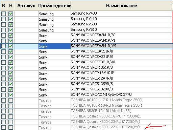Select SONY VAIO VPCS12A7R/B name cell
Viewport: 173px width, 130px height.
pos(122,79)
